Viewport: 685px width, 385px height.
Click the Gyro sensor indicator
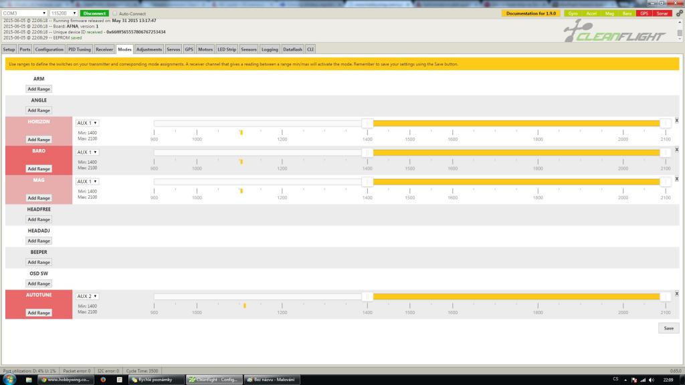[573, 13]
